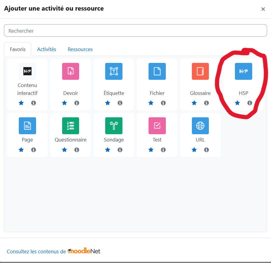Open the Glossaire activity icon
This screenshot has width=271, height=263.
(x=200, y=71)
